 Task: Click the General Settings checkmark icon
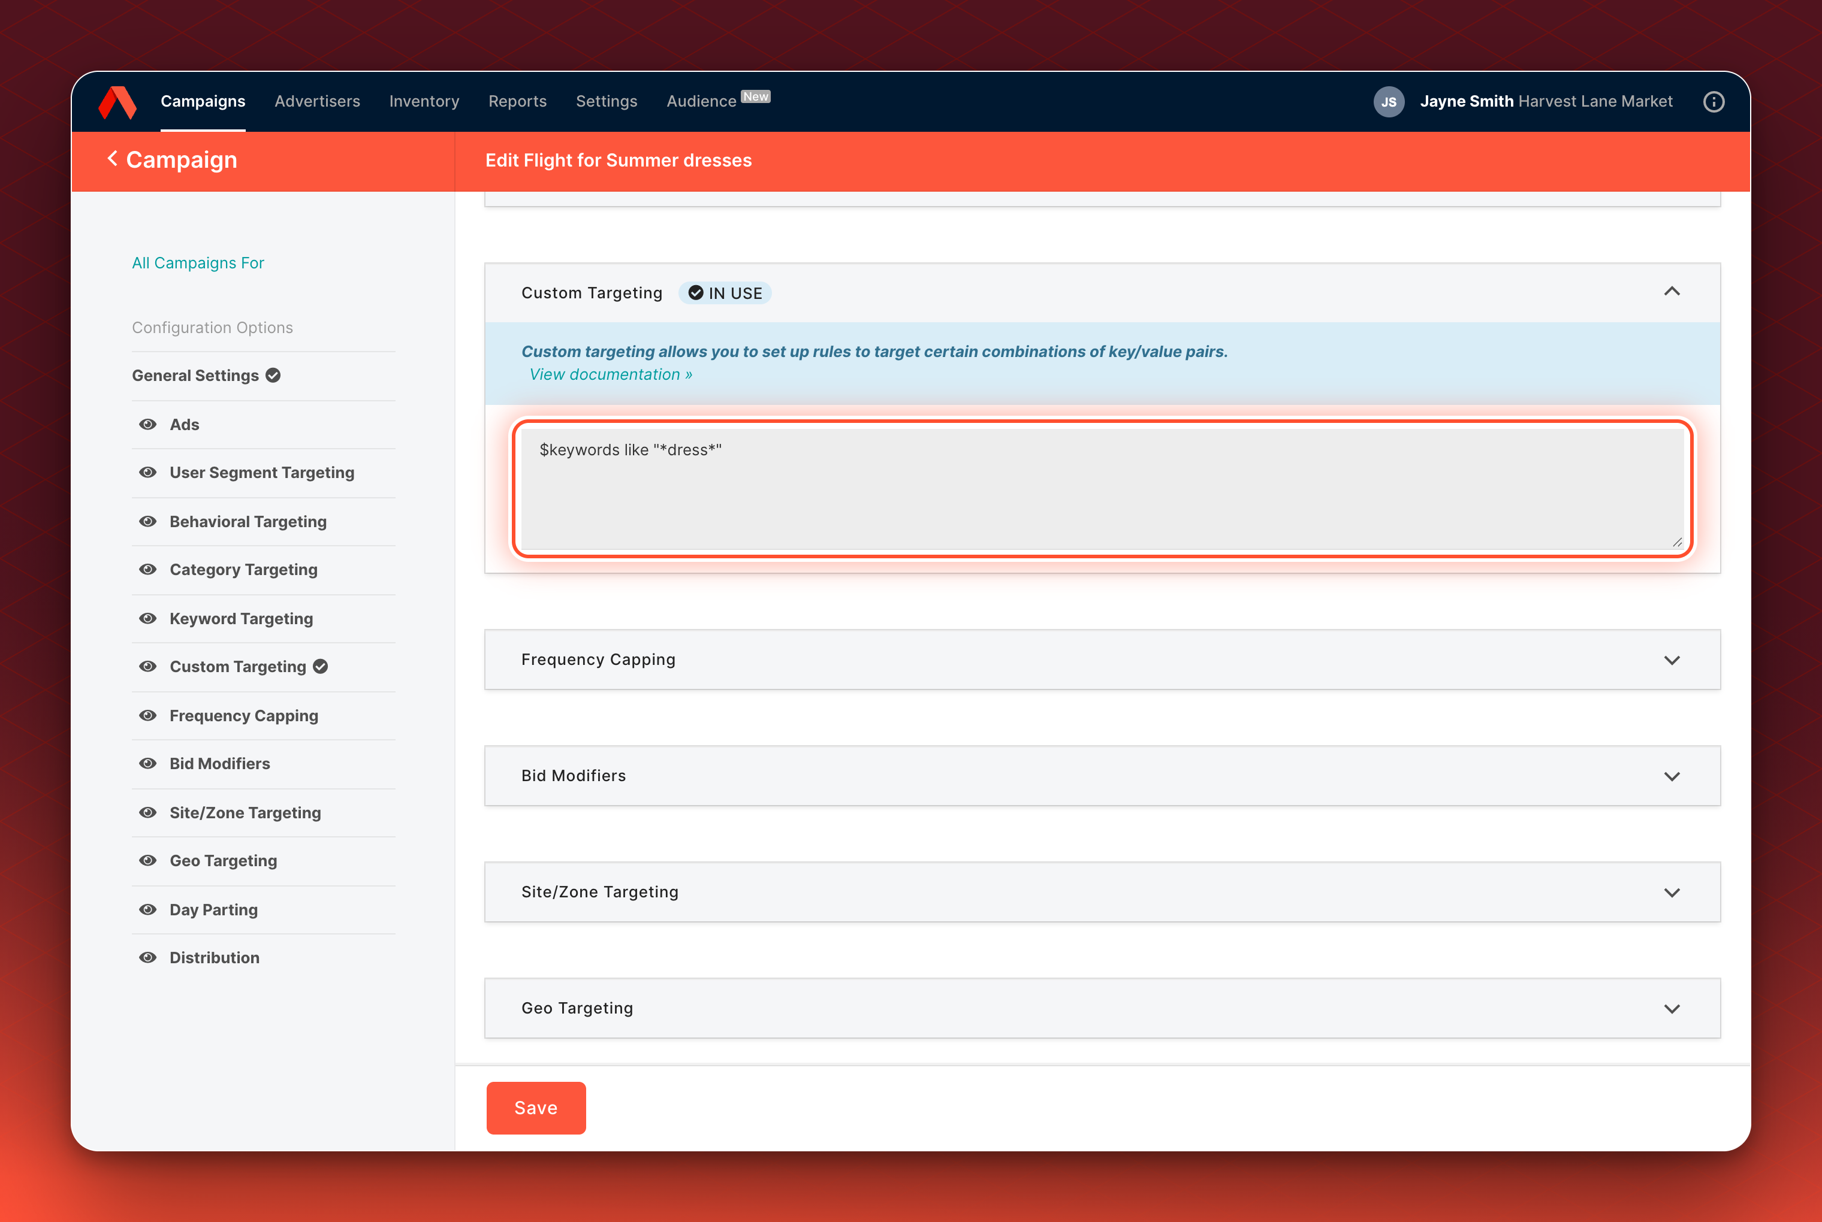(273, 375)
